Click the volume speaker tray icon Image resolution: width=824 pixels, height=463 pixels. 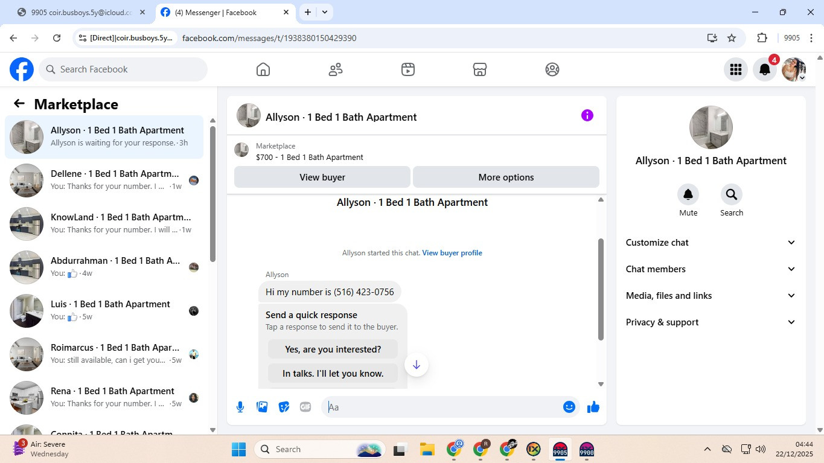(761, 449)
